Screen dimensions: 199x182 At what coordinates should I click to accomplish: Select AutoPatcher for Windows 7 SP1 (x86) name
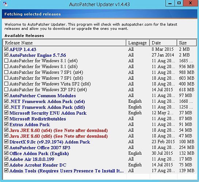coord(46,78)
